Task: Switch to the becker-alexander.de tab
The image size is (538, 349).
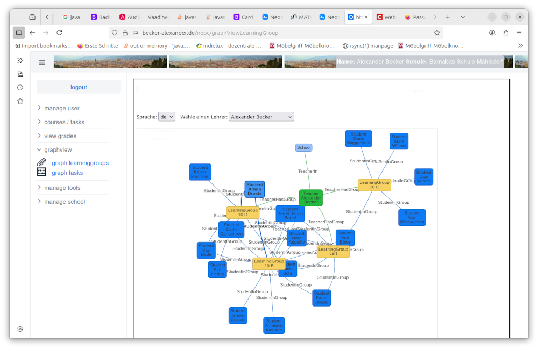Action: (358, 17)
